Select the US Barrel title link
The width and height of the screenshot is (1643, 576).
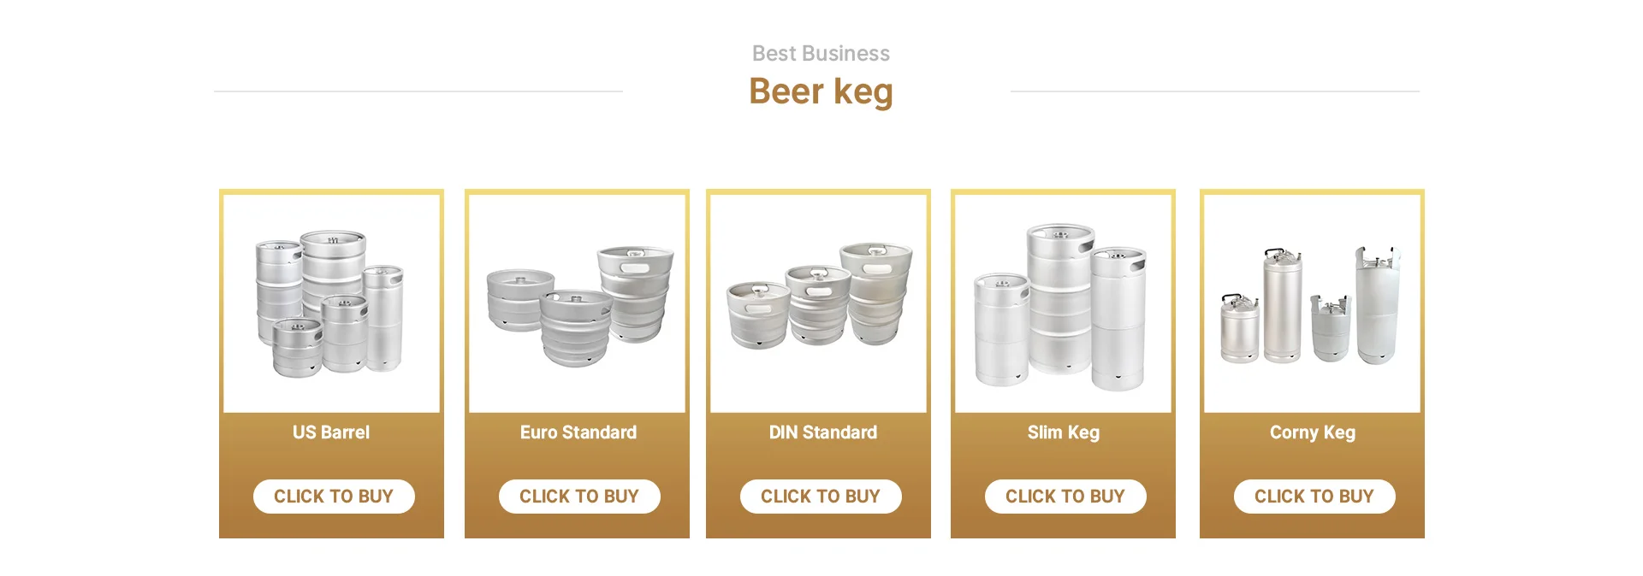[330, 432]
